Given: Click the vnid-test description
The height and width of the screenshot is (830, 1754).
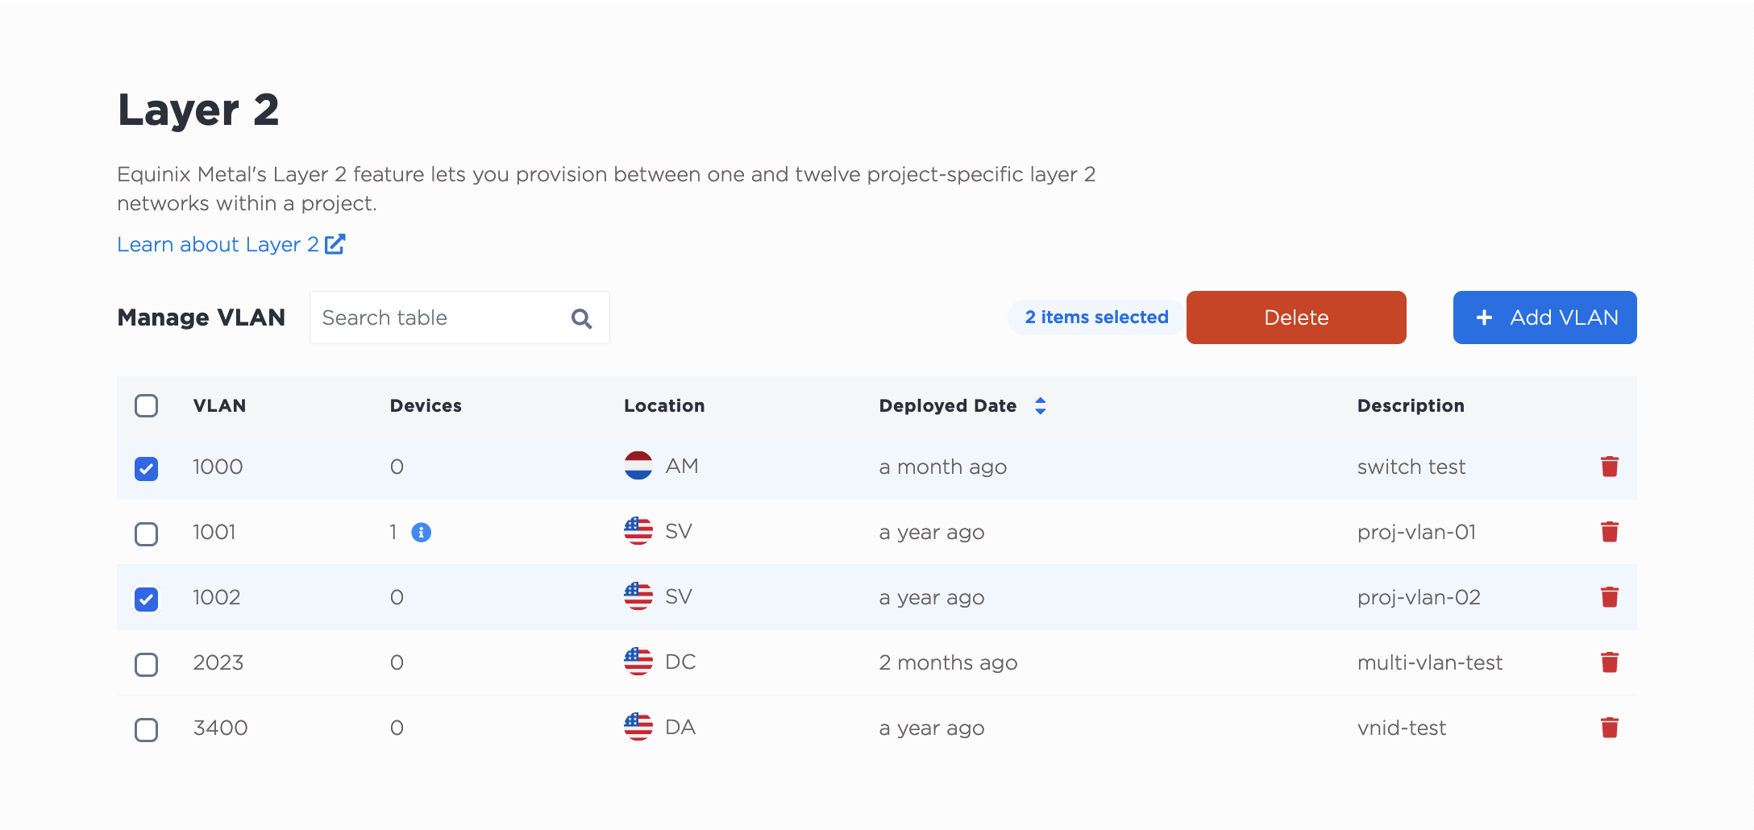Looking at the screenshot, I should [x=1402, y=728].
